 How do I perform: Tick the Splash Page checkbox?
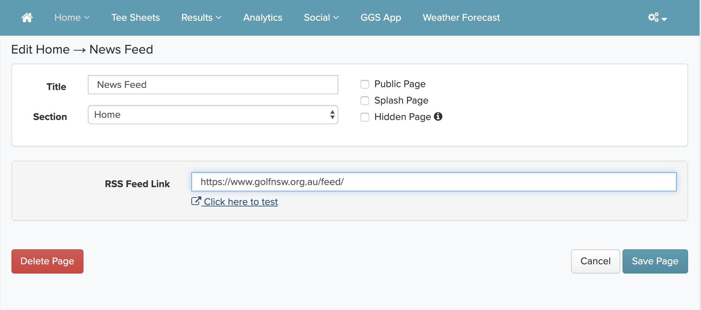click(x=365, y=101)
